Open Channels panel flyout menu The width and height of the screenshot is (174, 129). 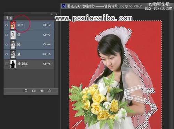point(54,18)
